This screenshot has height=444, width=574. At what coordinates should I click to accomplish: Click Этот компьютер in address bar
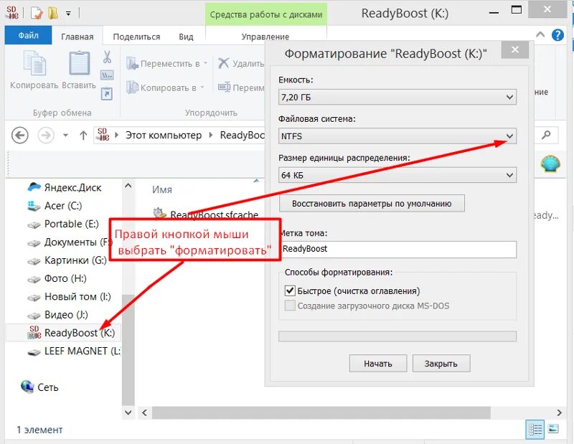(164, 135)
